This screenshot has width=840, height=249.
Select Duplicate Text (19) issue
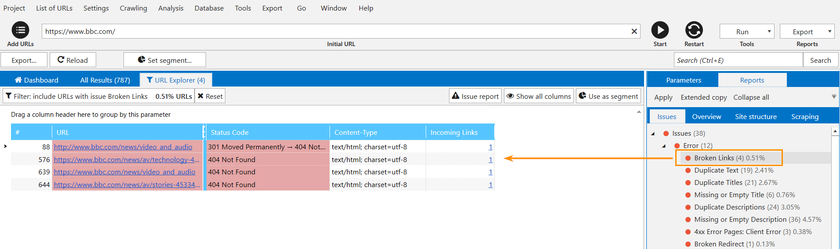(734, 170)
